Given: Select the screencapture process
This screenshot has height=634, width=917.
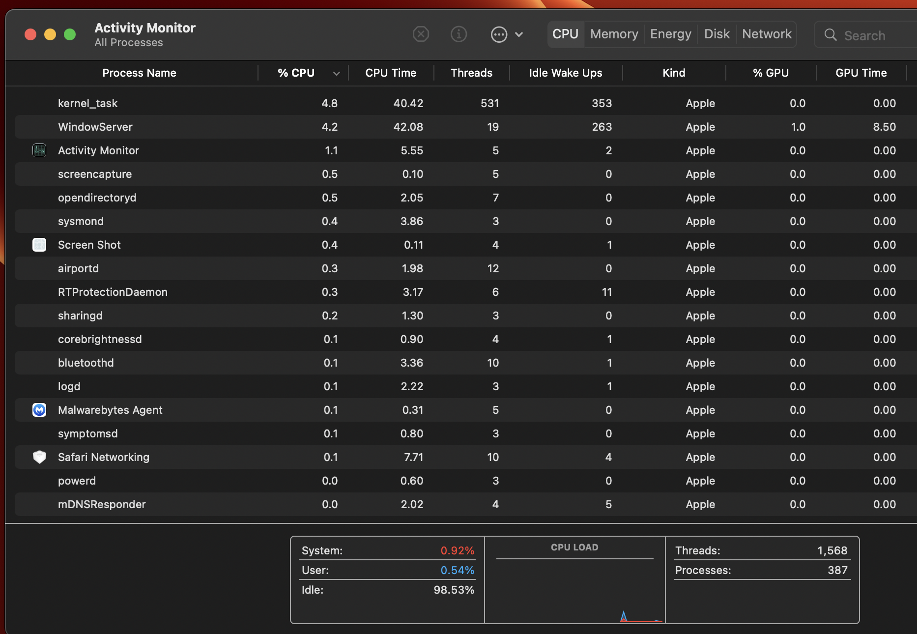Looking at the screenshot, I should pyautogui.click(x=465, y=174).
